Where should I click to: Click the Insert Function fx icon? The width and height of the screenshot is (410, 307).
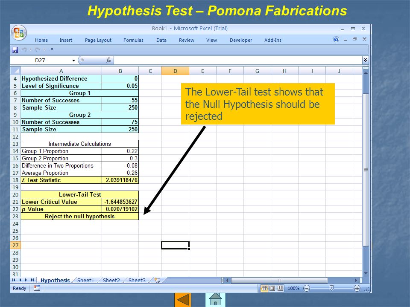108,60
